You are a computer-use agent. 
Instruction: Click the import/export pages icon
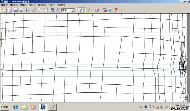(x=22, y=10)
